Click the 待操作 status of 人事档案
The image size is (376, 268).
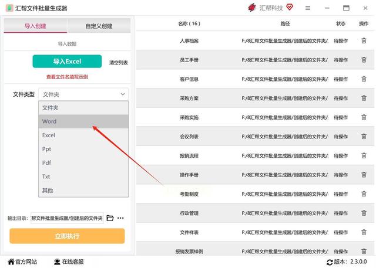(x=341, y=40)
